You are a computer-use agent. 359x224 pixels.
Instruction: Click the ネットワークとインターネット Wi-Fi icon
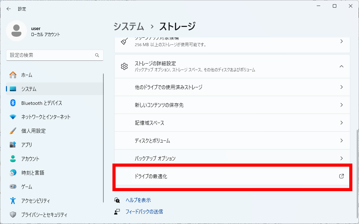pos(13,117)
